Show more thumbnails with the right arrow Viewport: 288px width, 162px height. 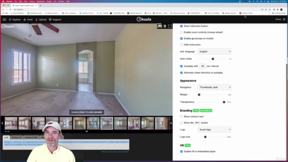point(171,123)
